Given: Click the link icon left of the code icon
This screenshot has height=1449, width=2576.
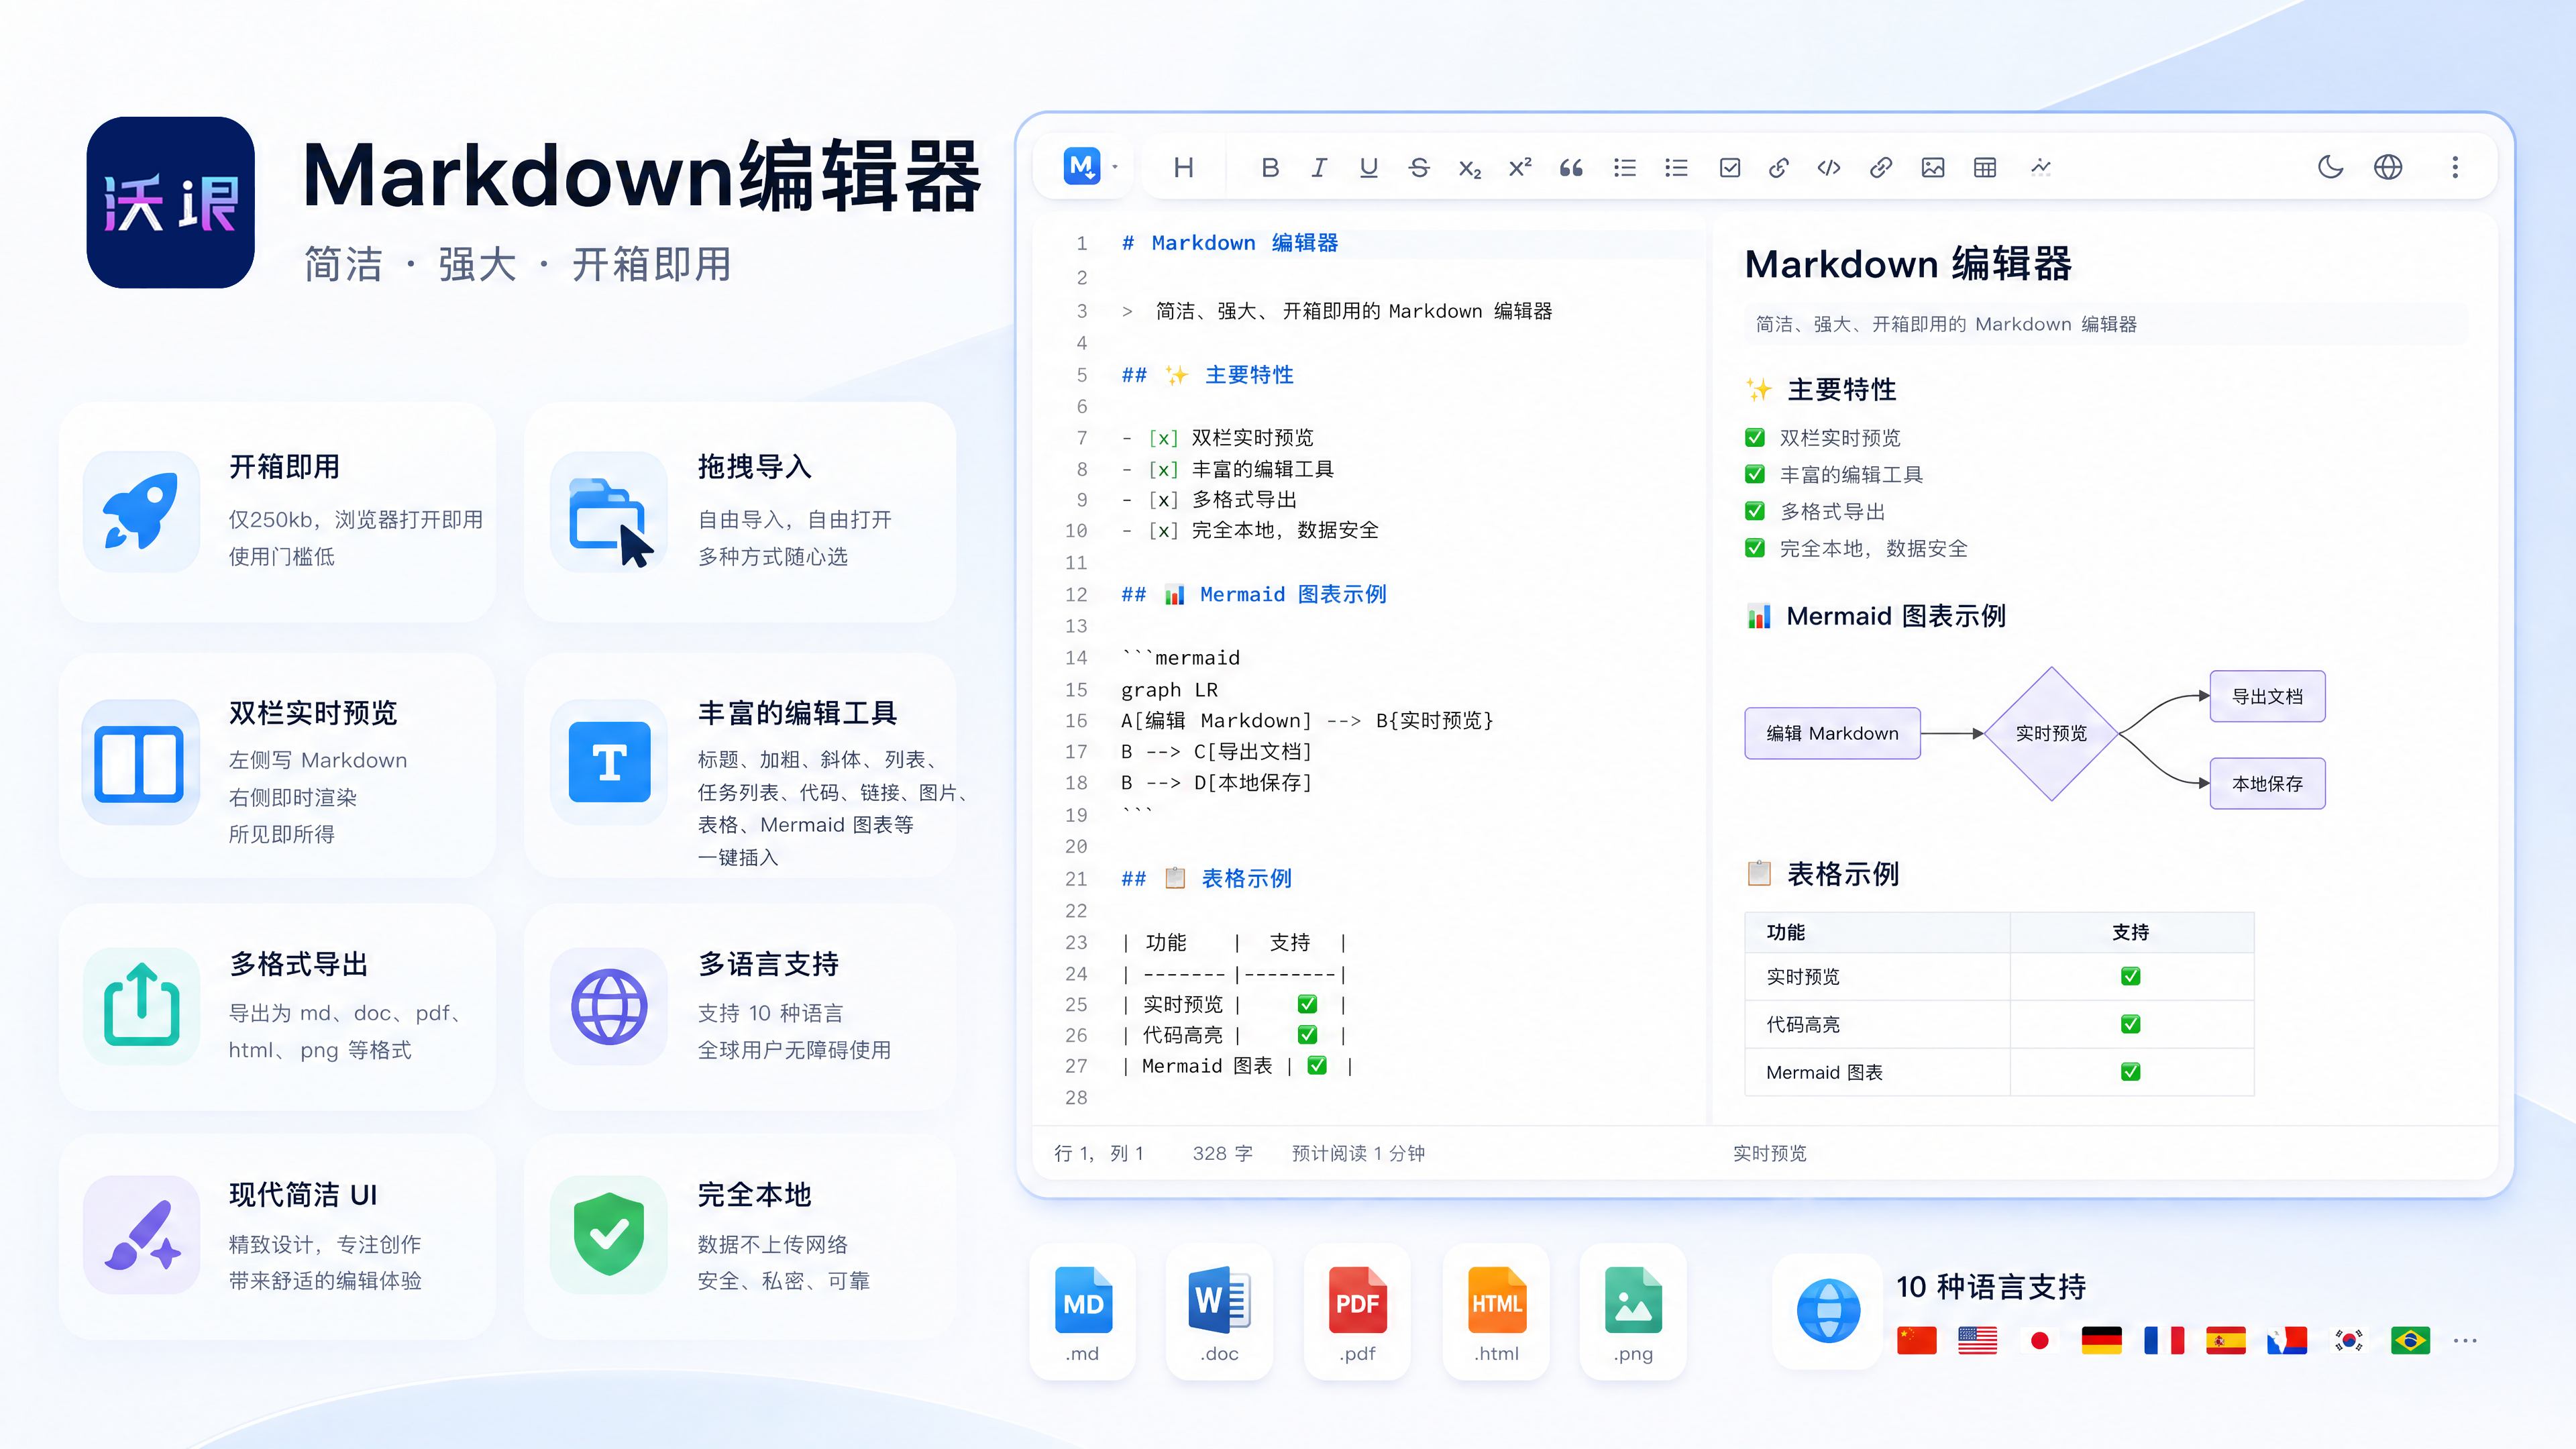Looking at the screenshot, I should pos(1778,167).
